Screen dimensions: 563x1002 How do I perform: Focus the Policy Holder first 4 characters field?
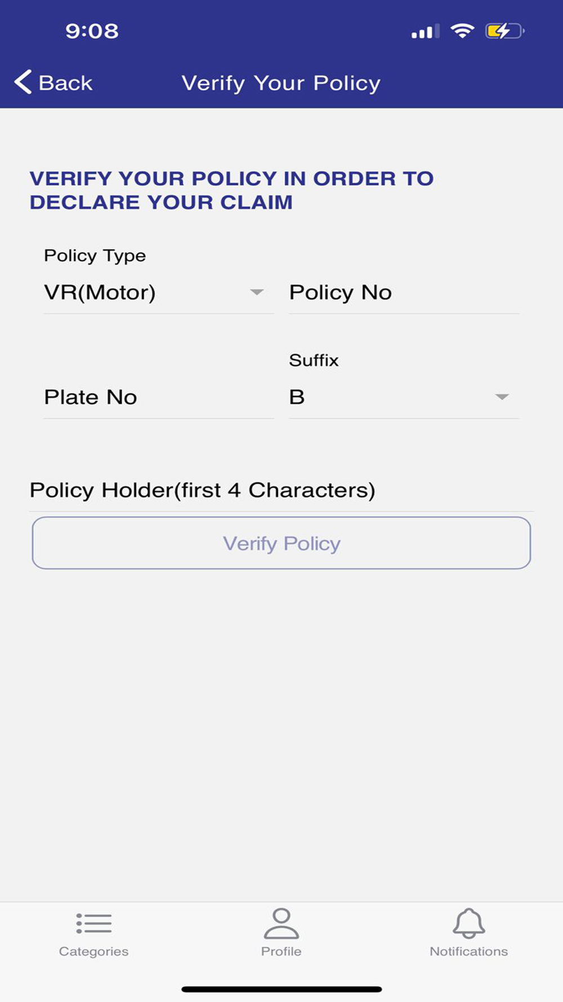pos(281,490)
